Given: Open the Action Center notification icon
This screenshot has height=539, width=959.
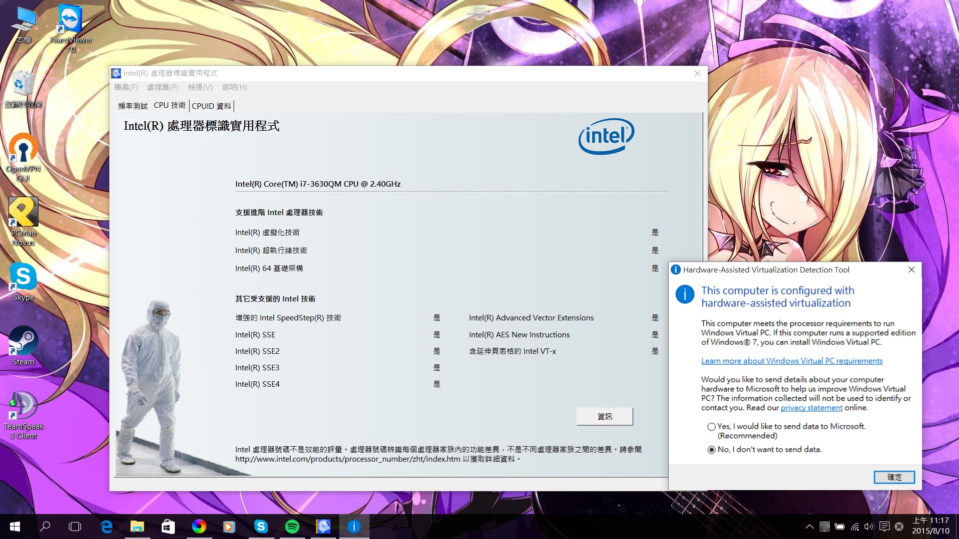Looking at the screenshot, I should (885, 527).
